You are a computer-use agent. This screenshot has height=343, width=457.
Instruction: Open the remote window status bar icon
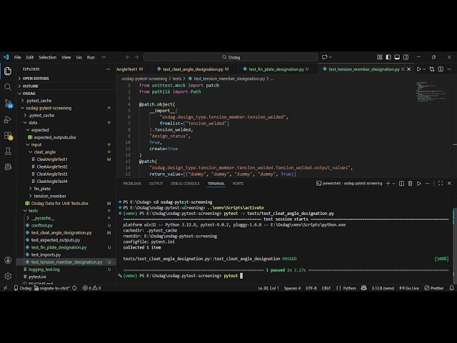click(x=5, y=288)
